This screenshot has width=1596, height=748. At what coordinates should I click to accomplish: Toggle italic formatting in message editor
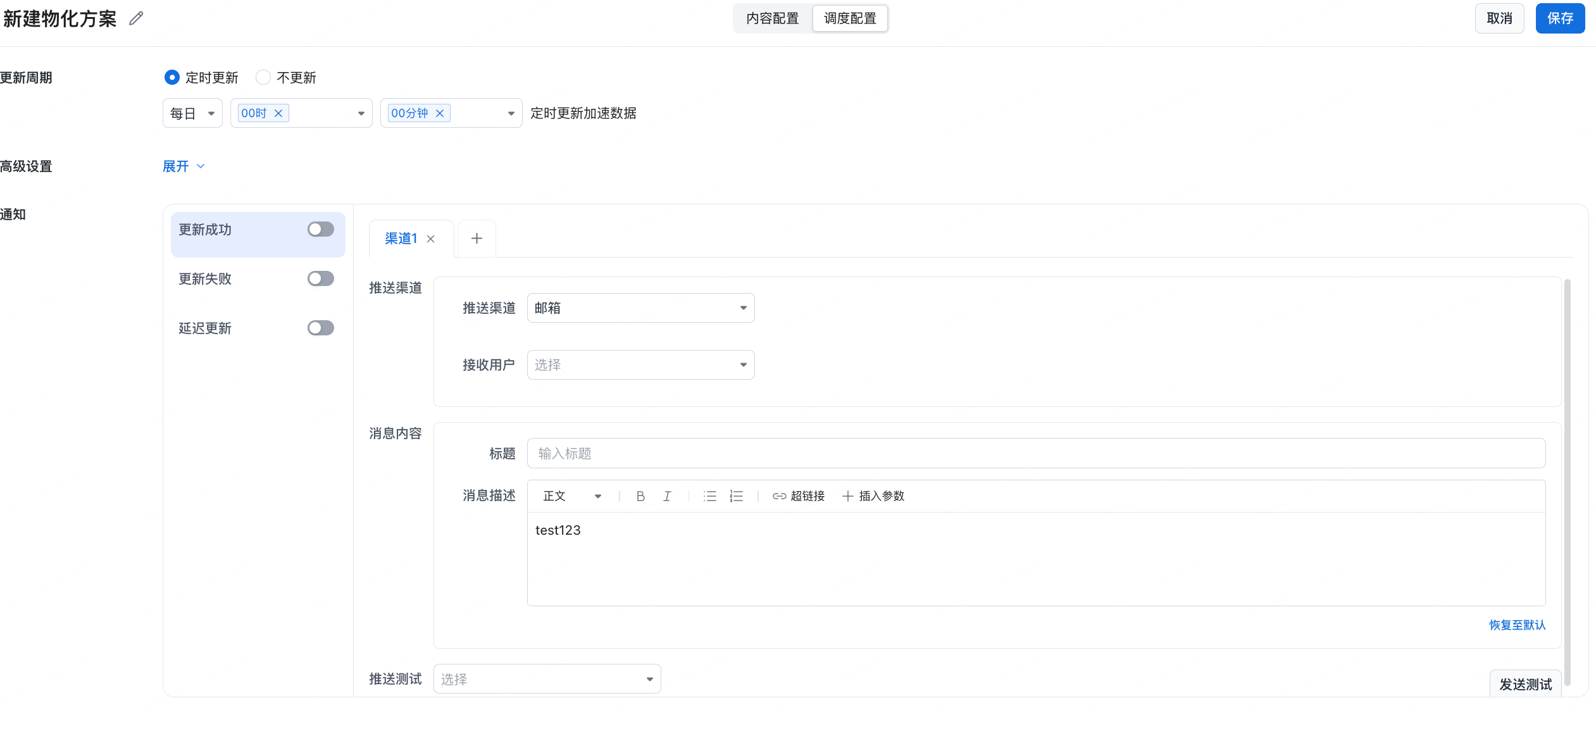tap(667, 496)
